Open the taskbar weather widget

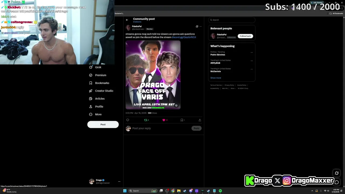coord(9,191)
